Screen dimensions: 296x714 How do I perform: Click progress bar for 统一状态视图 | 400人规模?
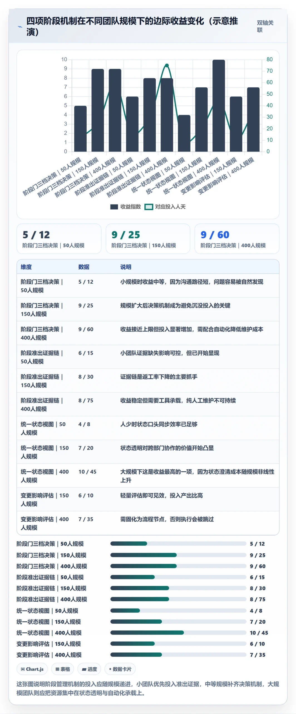coord(178,633)
